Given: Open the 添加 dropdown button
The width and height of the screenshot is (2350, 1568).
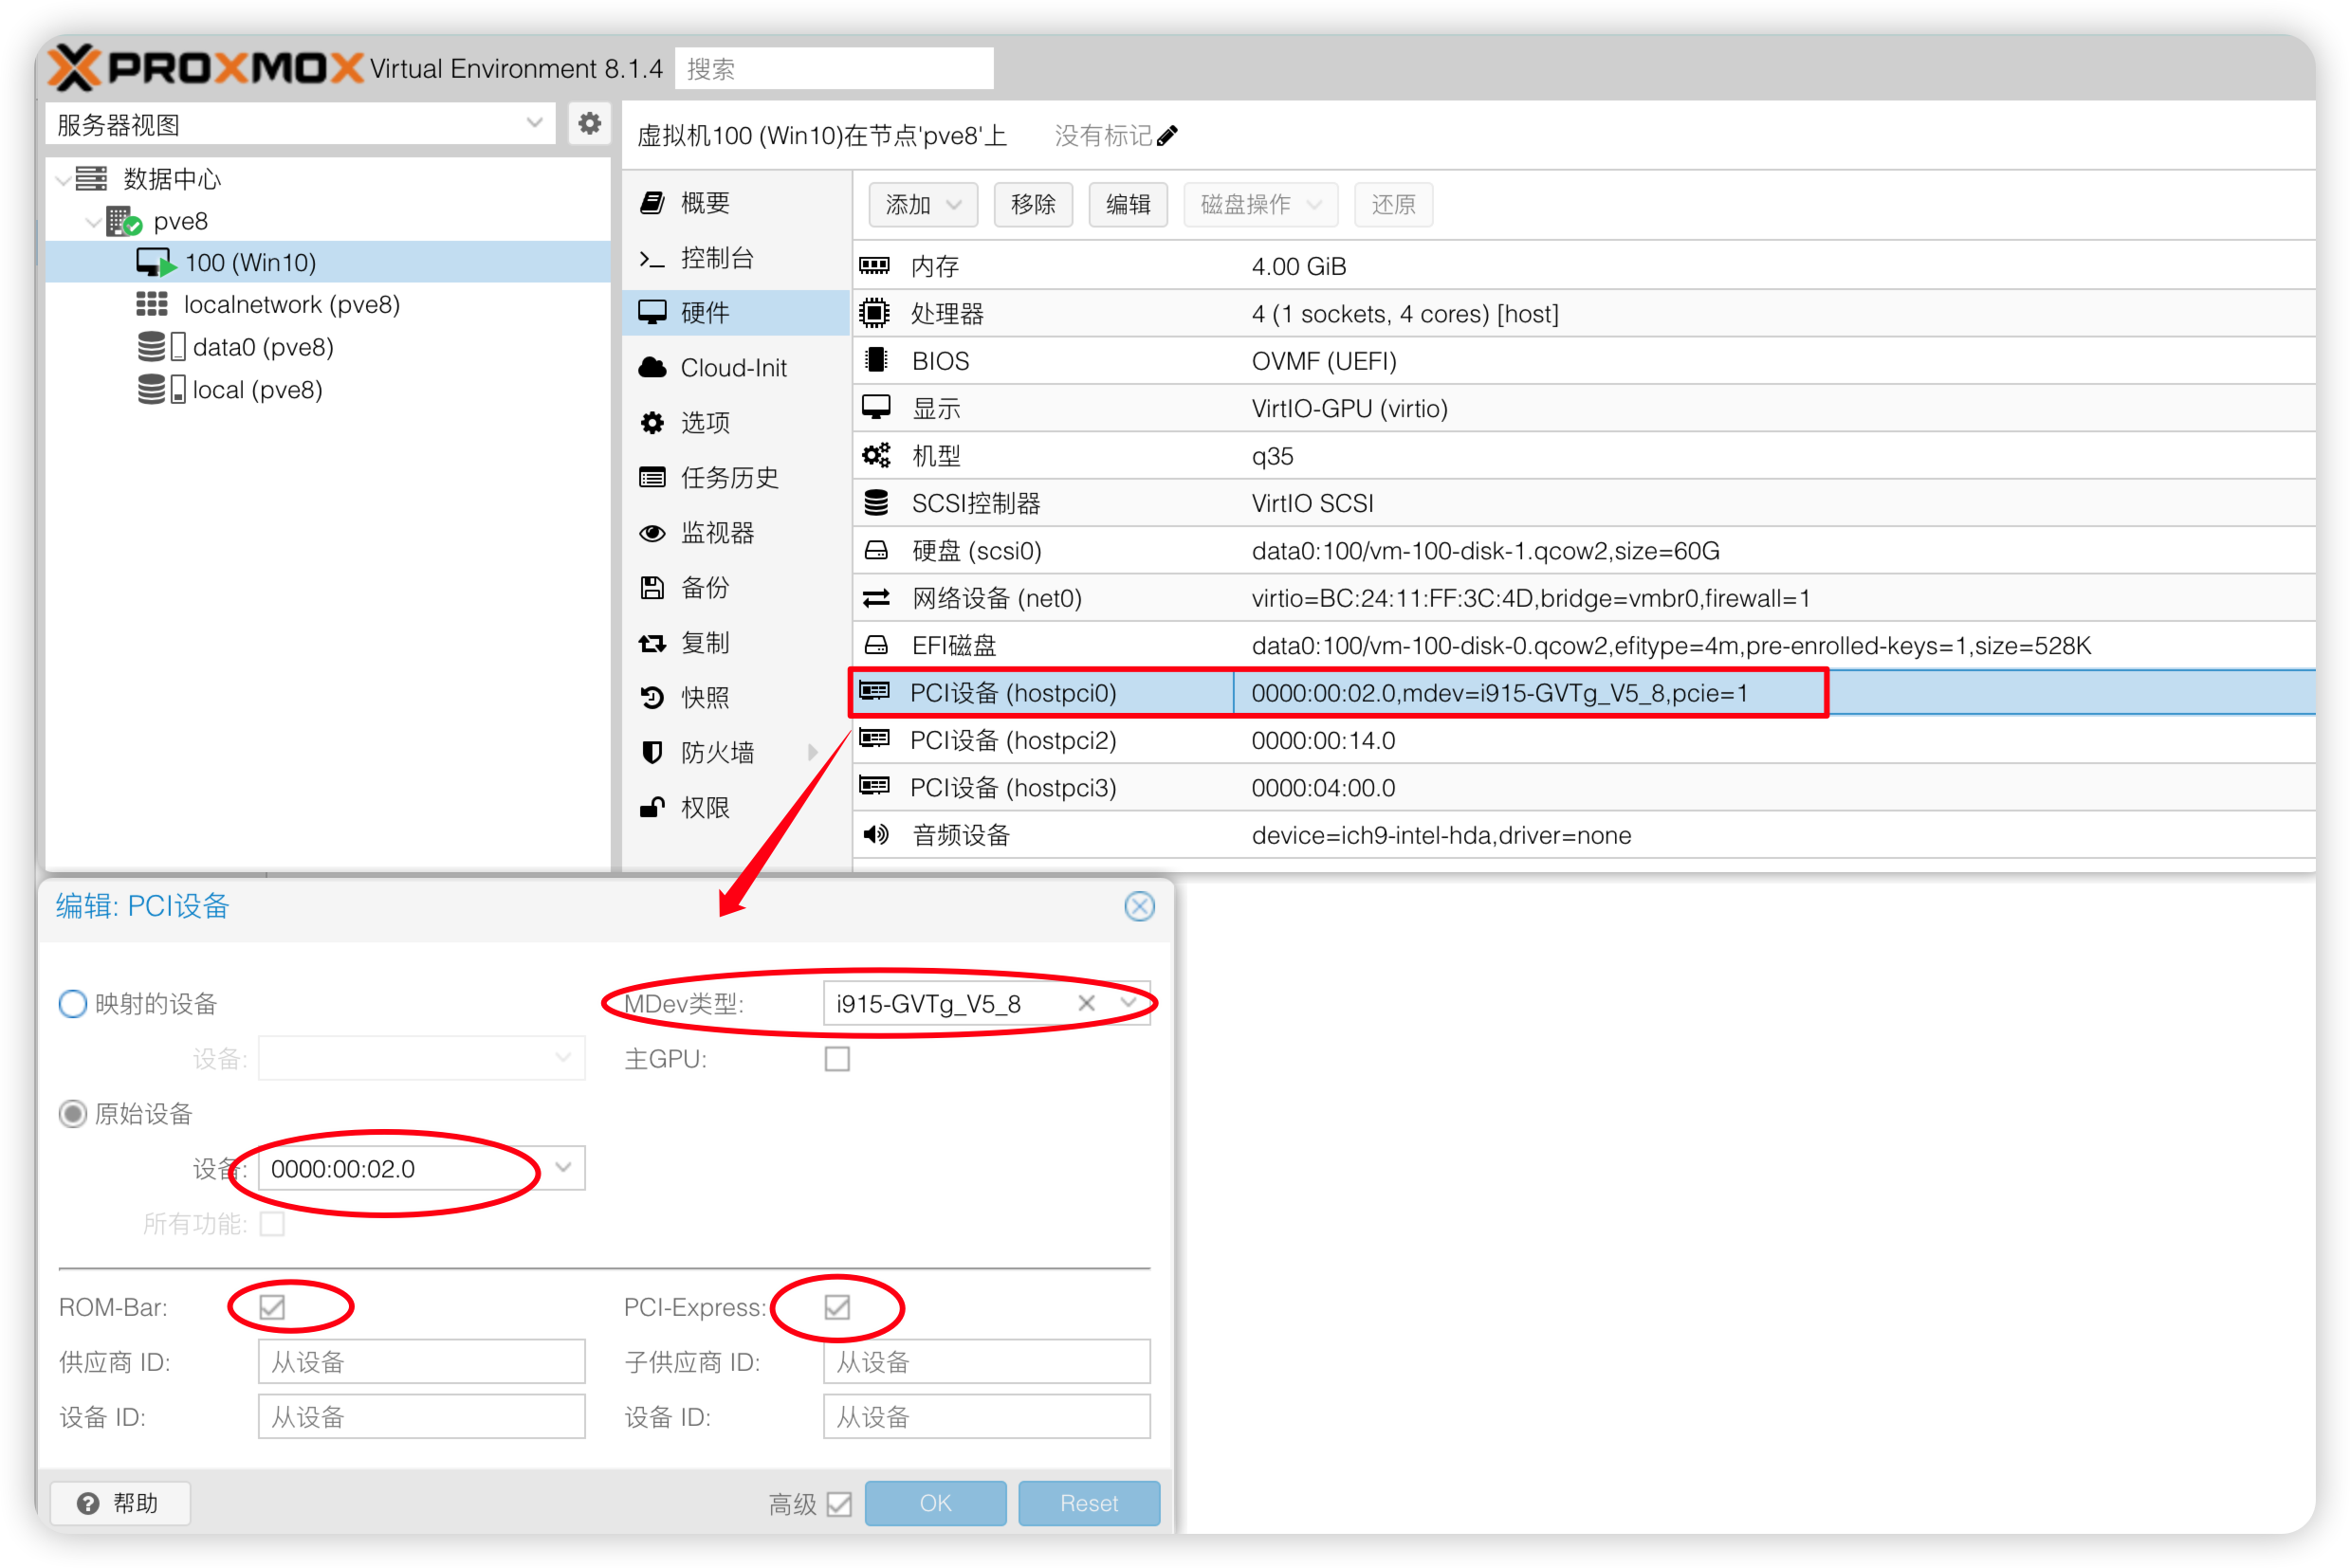Looking at the screenshot, I should 924,204.
